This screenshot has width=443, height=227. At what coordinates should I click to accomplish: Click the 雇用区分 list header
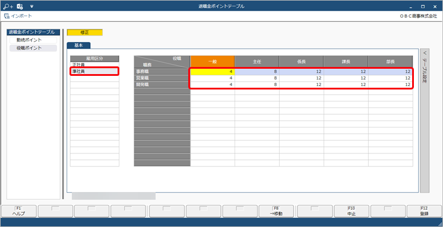(x=94, y=58)
